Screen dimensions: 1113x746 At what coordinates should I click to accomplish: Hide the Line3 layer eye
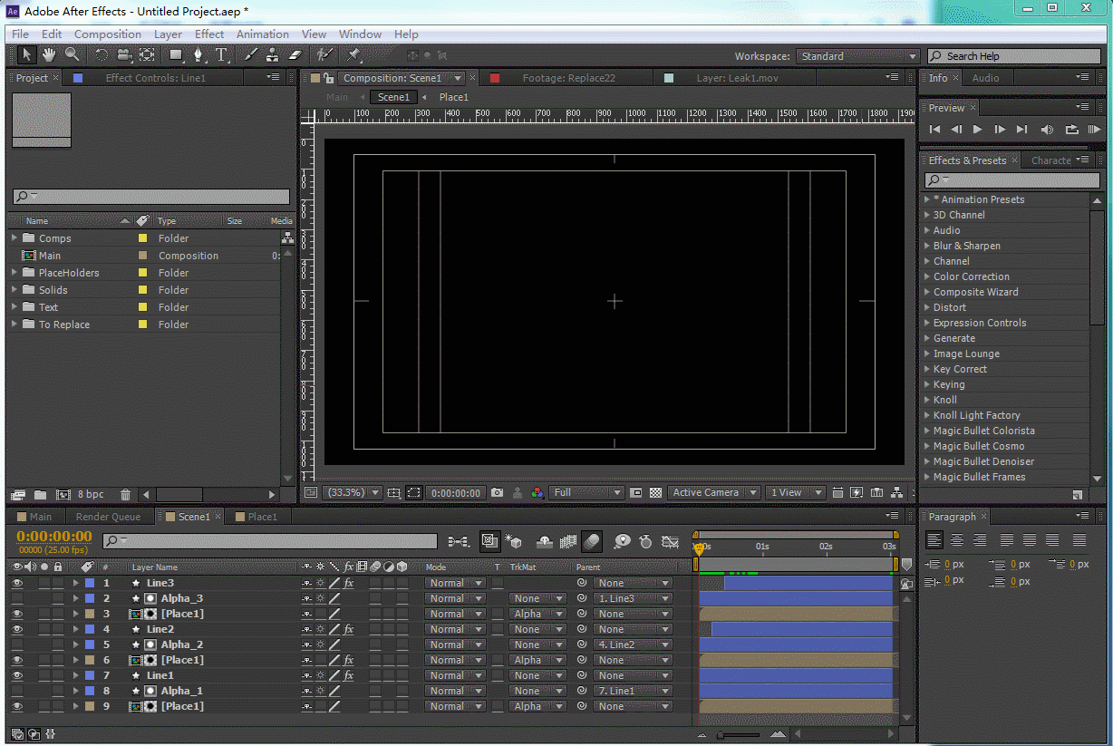click(17, 583)
